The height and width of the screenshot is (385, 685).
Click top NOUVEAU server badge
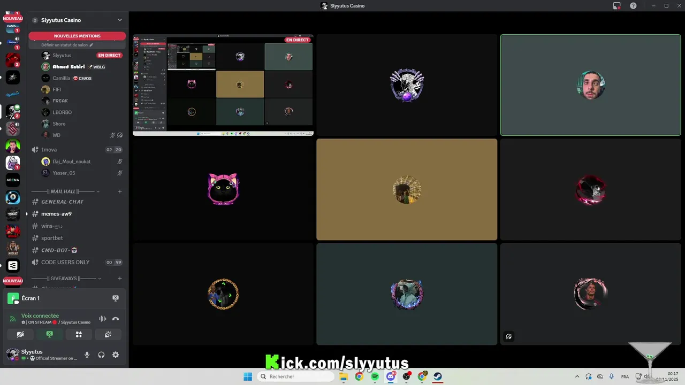(x=13, y=19)
